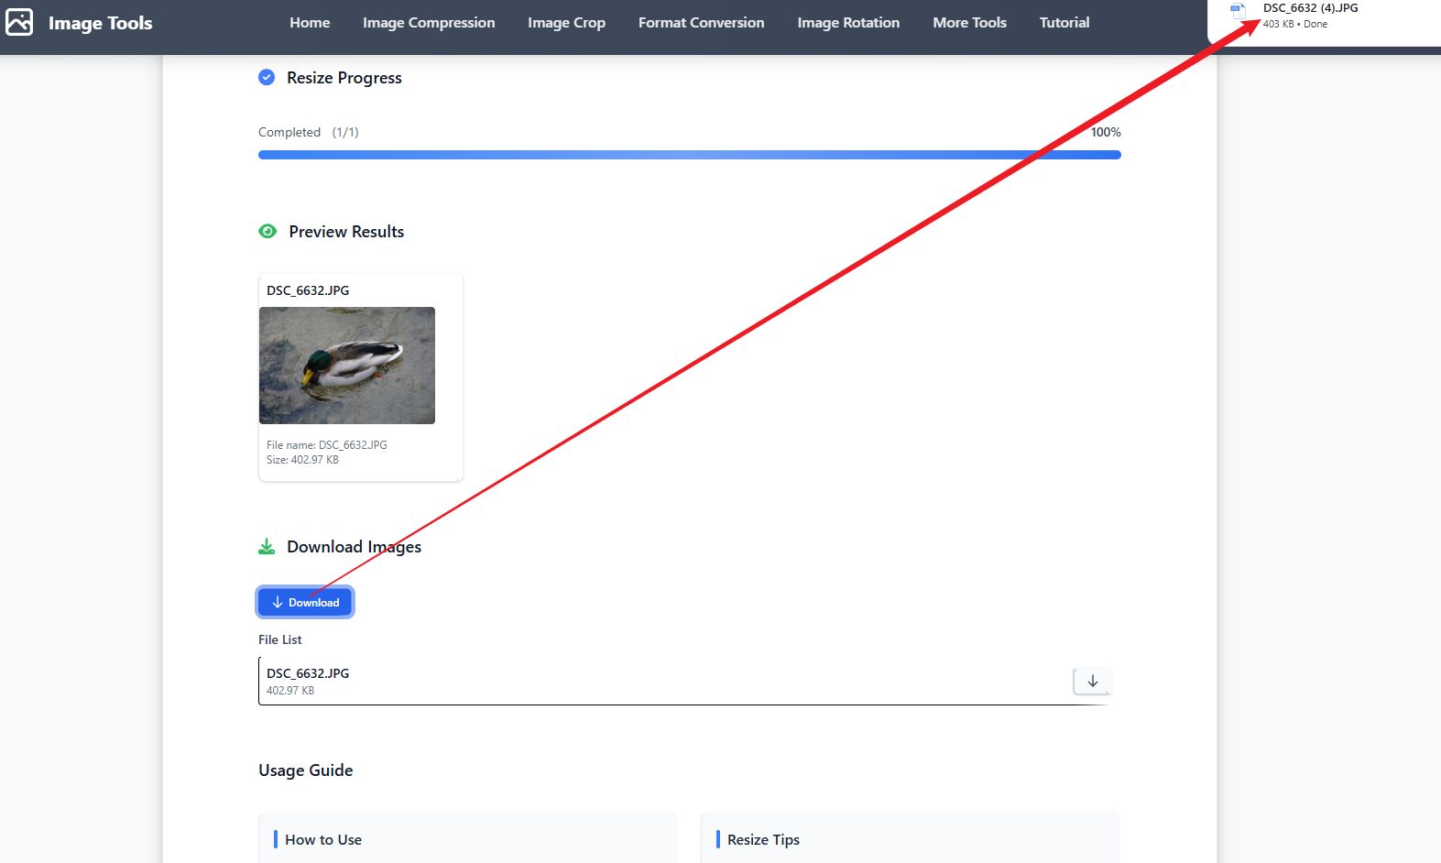Select the DSC_6632.JPG preview card title
The width and height of the screenshot is (1441, 863).
pyautogui.click(x=308, y=290)
